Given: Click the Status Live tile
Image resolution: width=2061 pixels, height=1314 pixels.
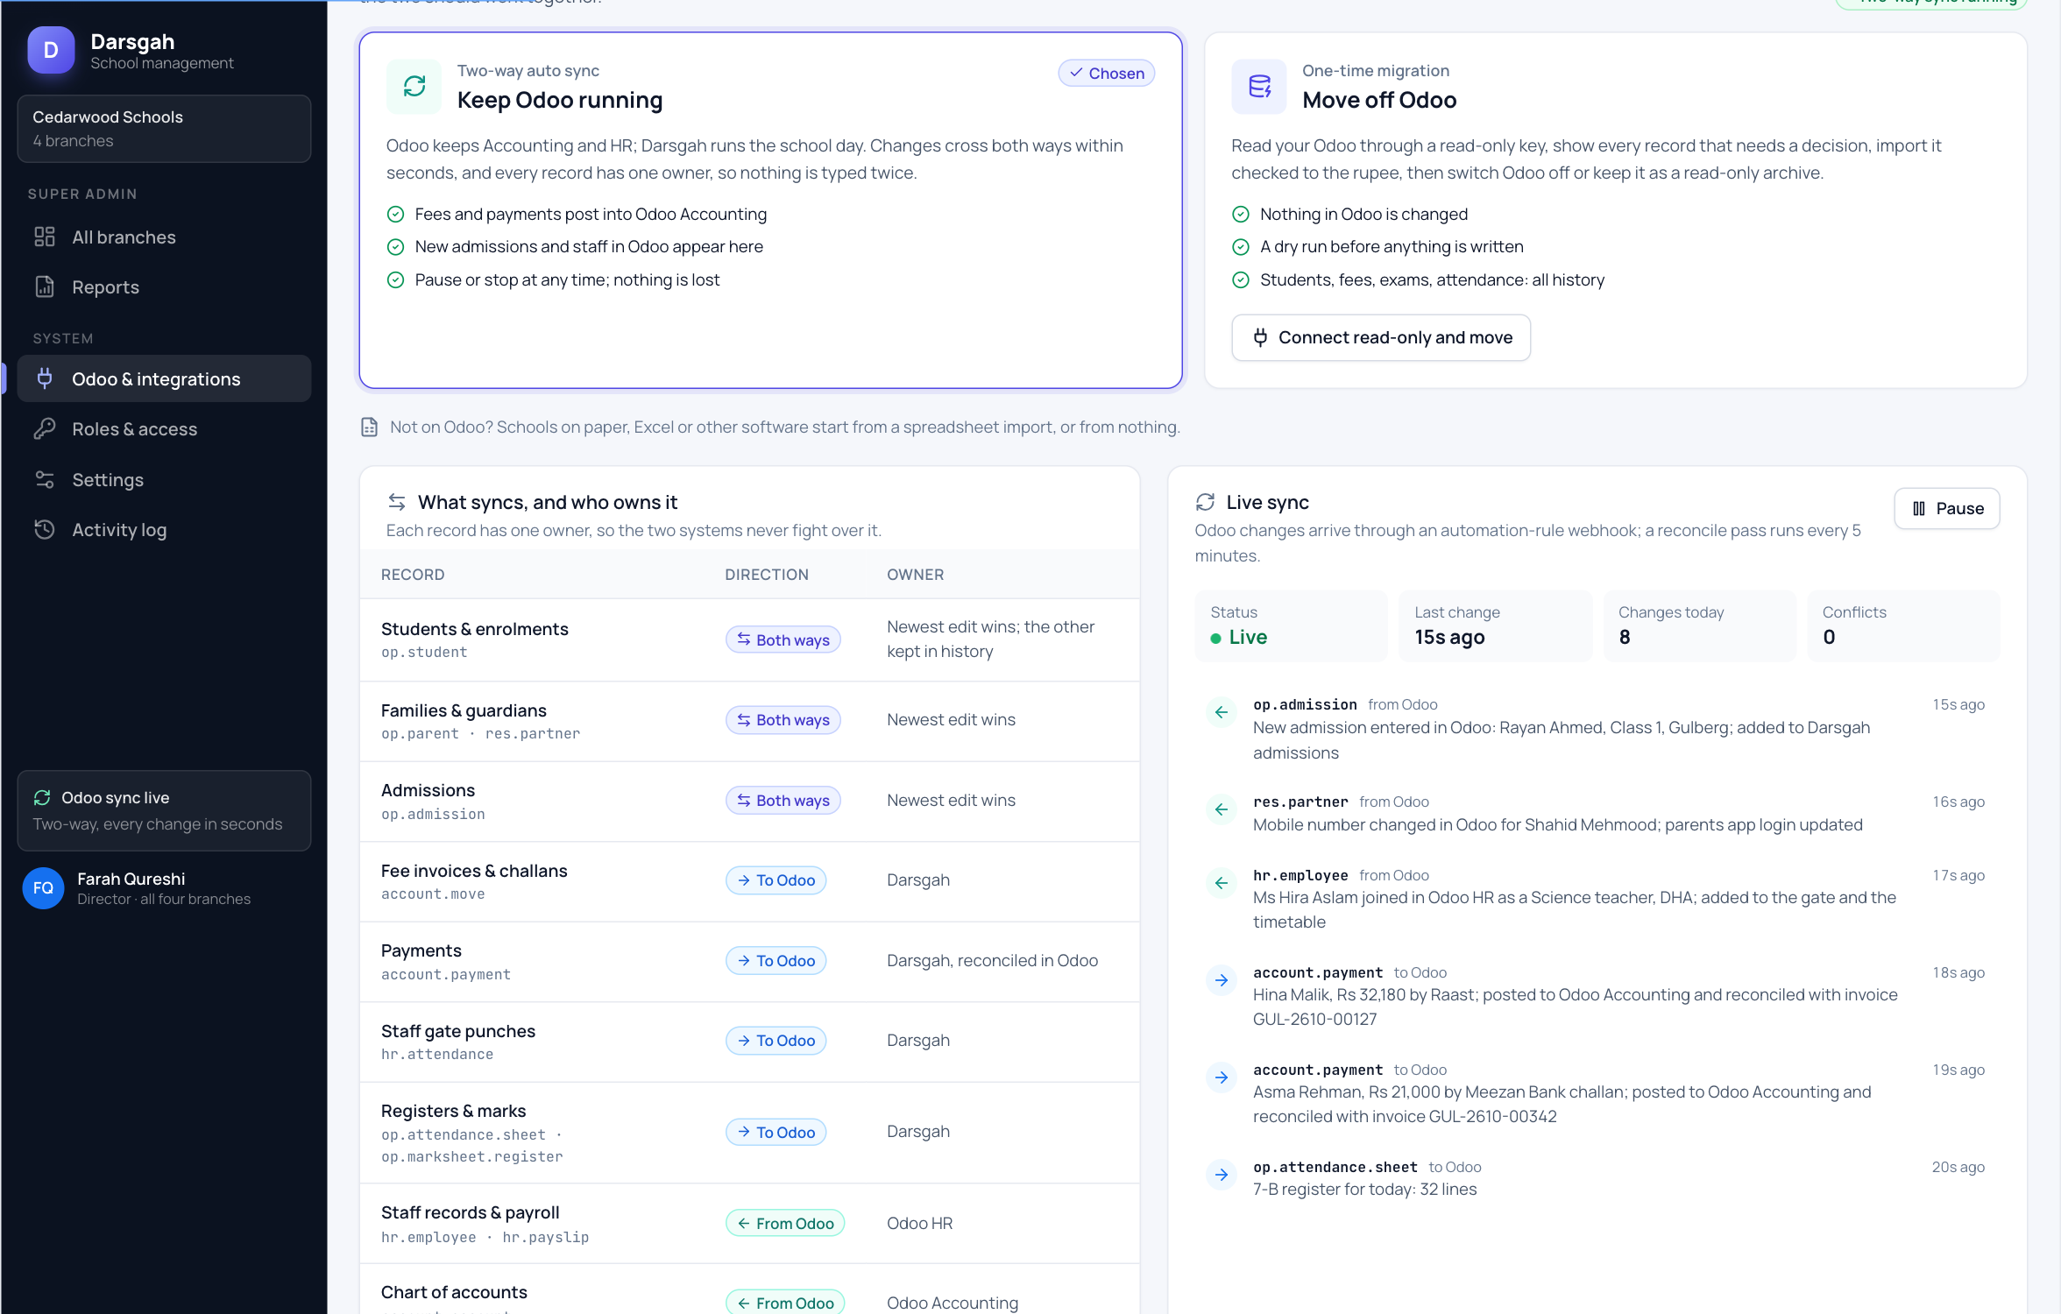Looking at the screenshot, I should 1292,625.
